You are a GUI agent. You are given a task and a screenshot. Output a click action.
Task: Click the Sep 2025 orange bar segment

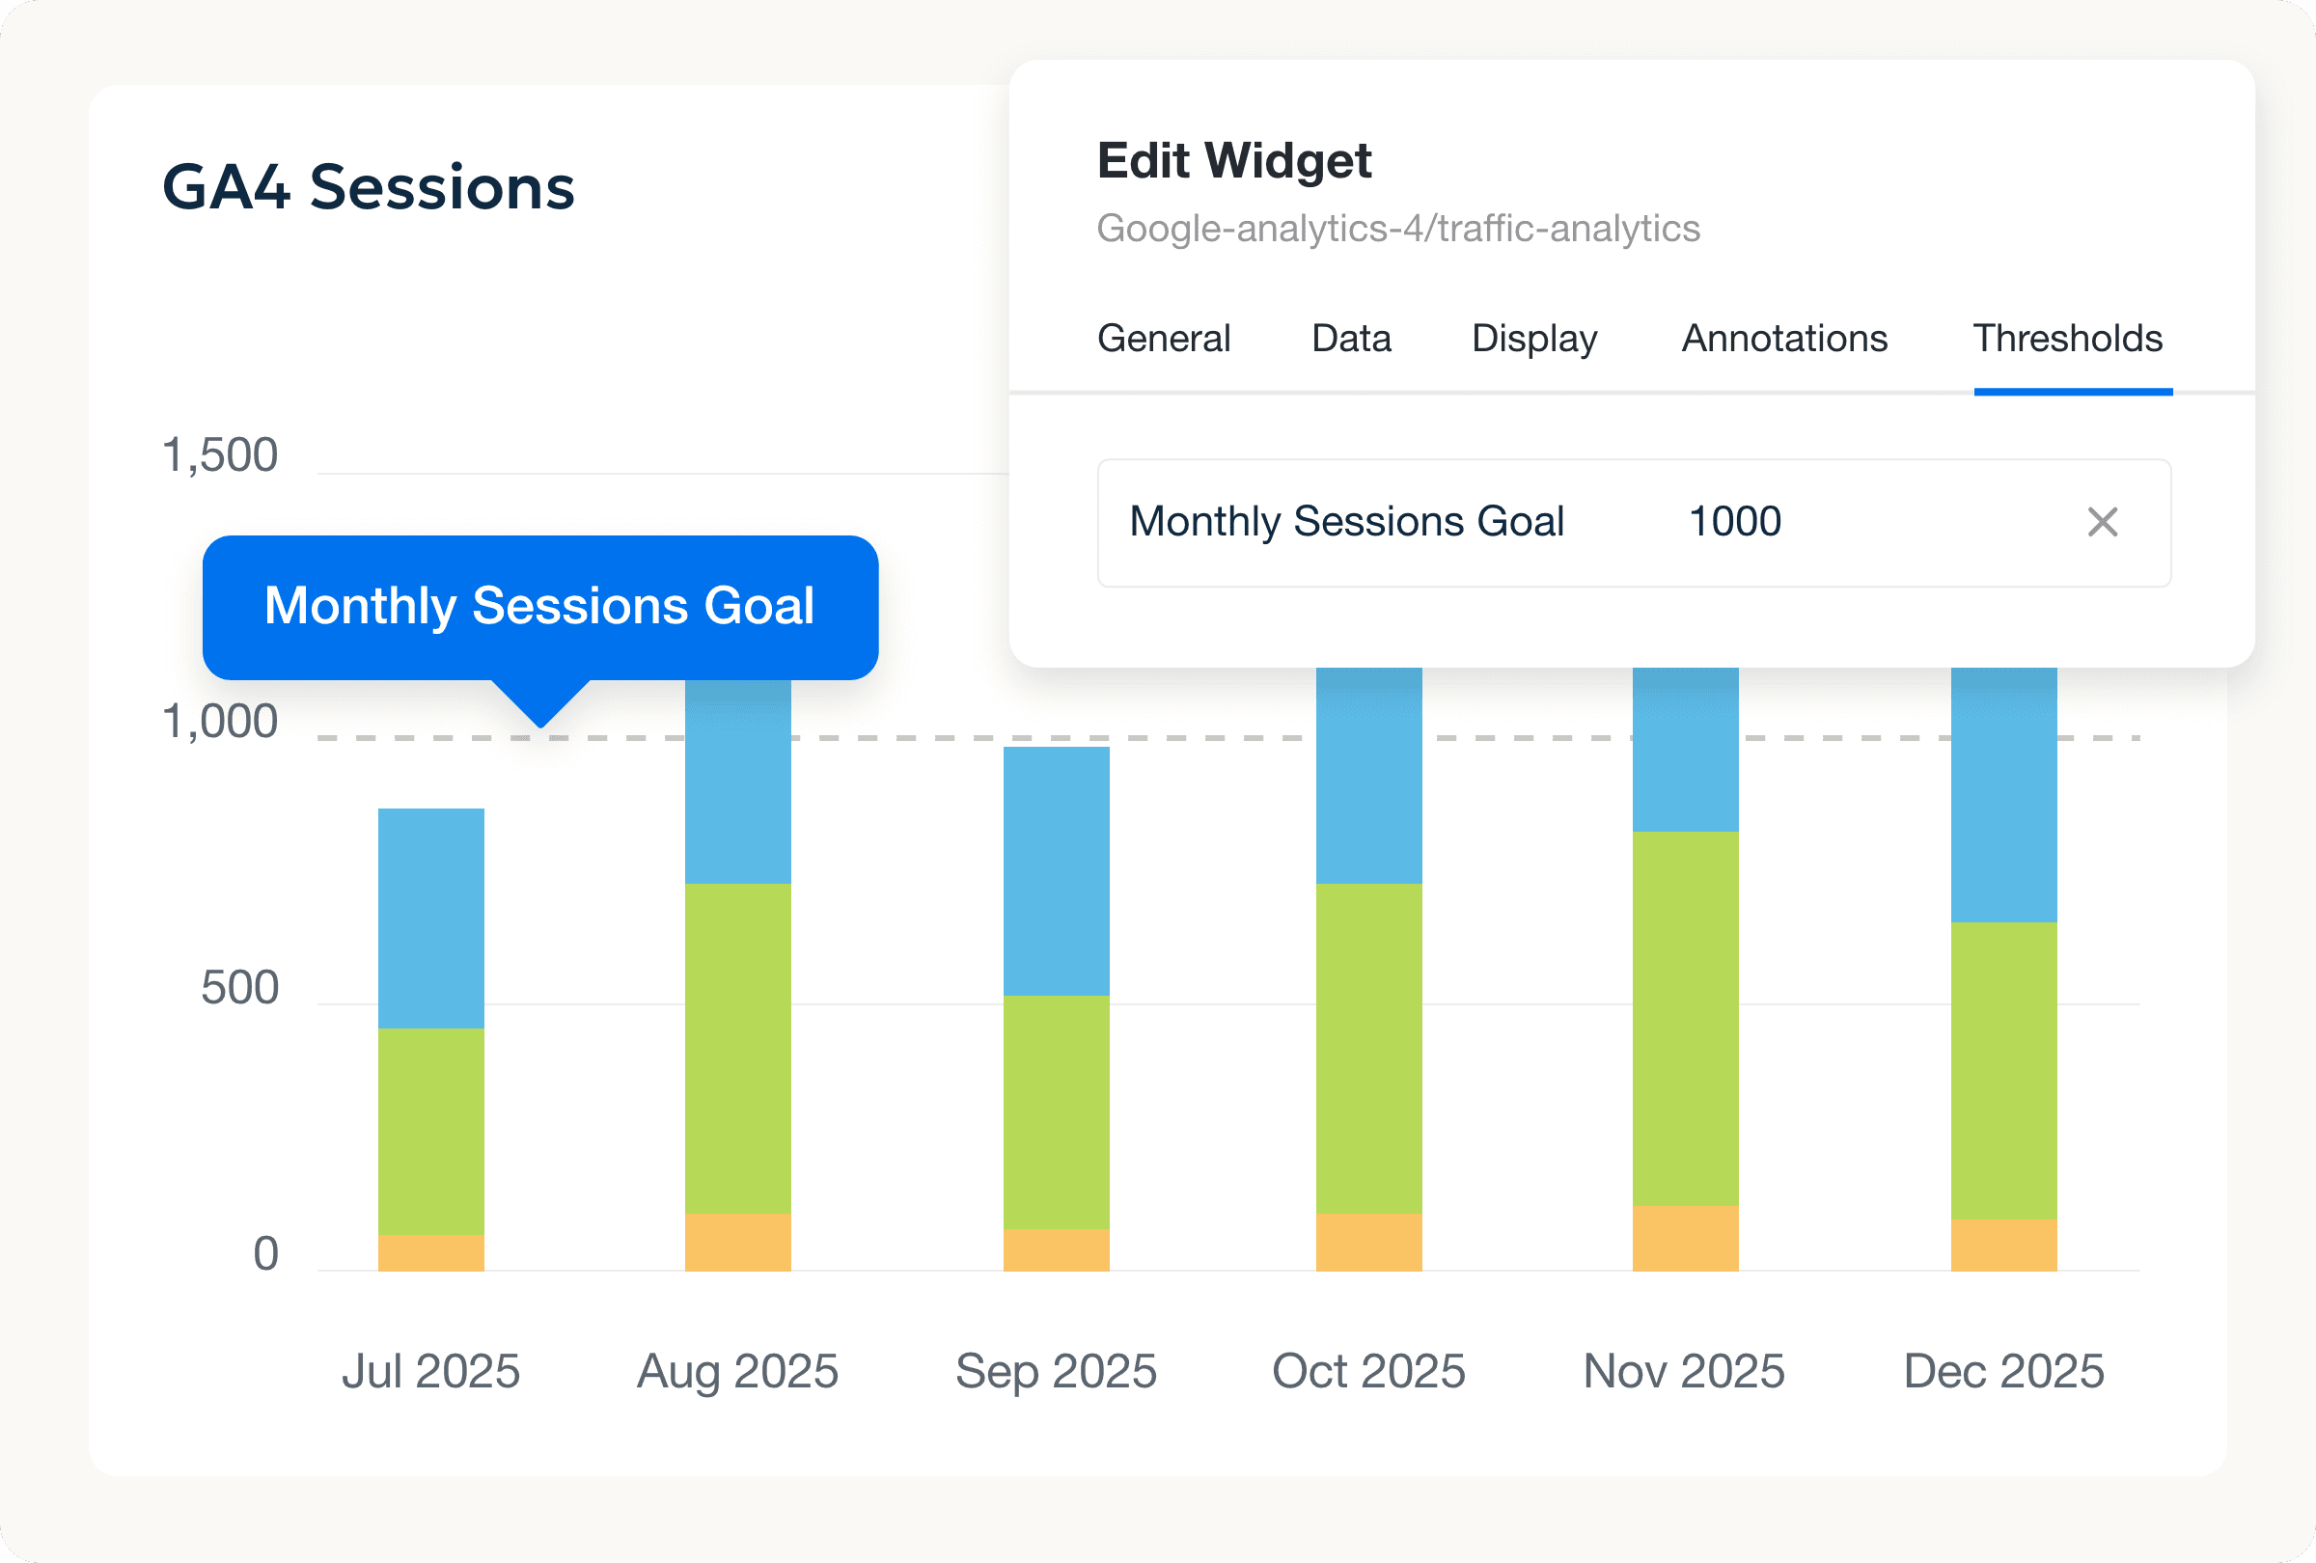click(x=1056, y=1249)
